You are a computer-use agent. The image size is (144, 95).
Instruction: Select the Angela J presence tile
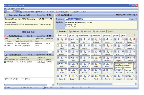pos(107,41)
